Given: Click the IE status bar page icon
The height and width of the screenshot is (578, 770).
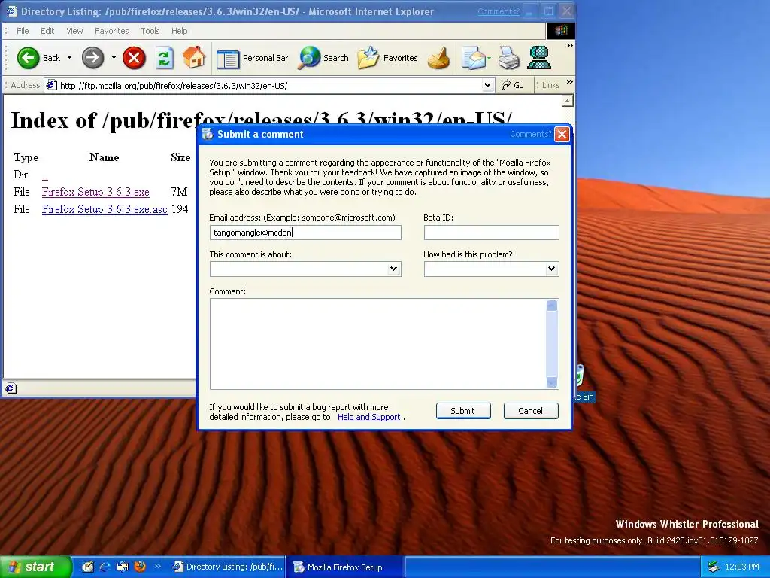Looking at the screenshot, I should point(11,388).
